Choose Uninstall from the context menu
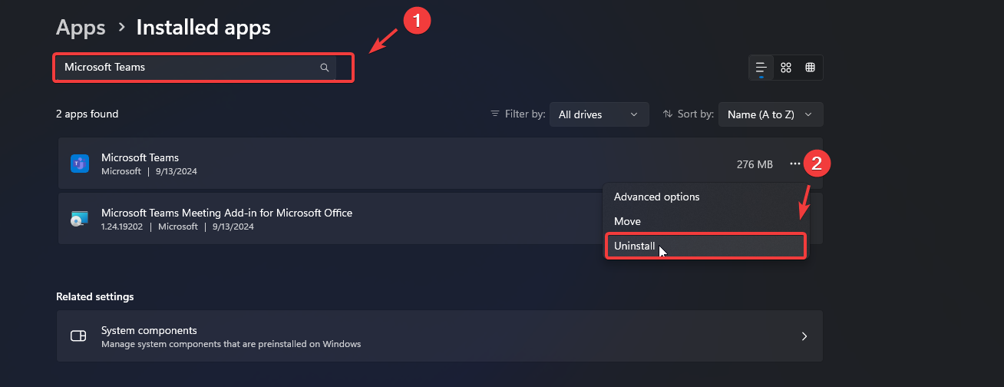1004x387 pixels. click(x=635, y=246)
